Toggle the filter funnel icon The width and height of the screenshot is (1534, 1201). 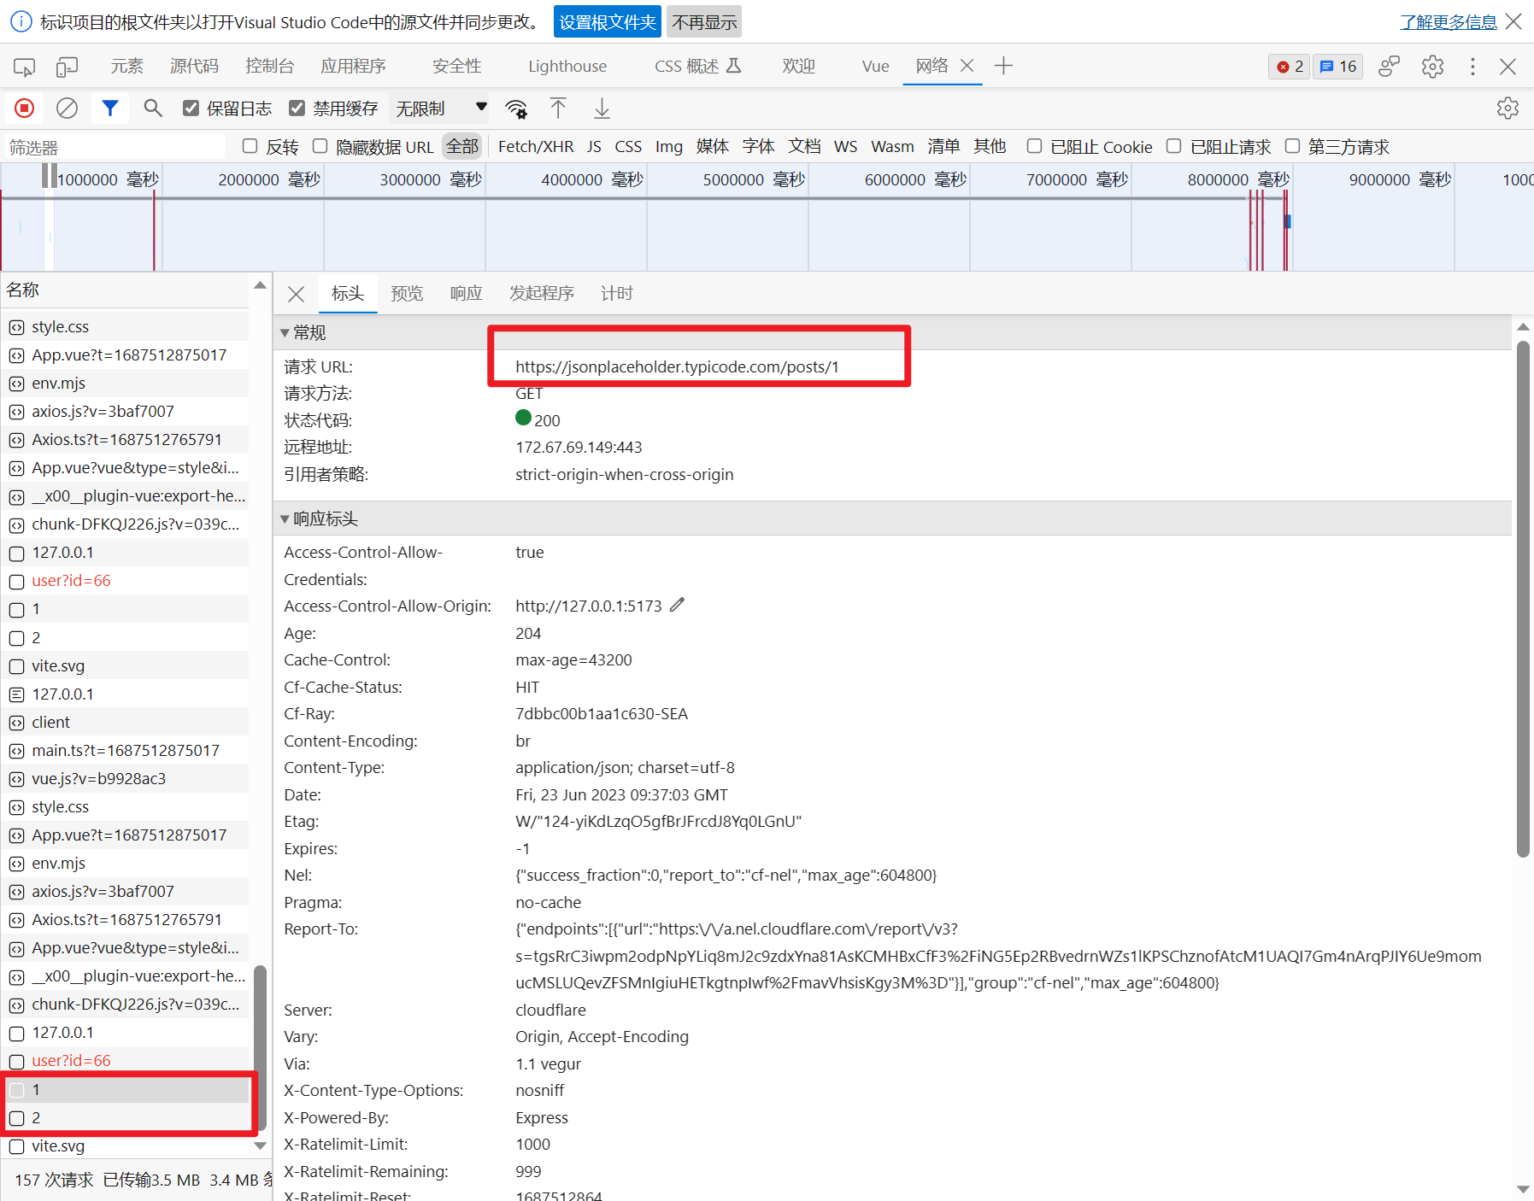[x=110, y=108]
